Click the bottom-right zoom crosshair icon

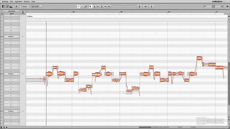click(x=226, y=127)
